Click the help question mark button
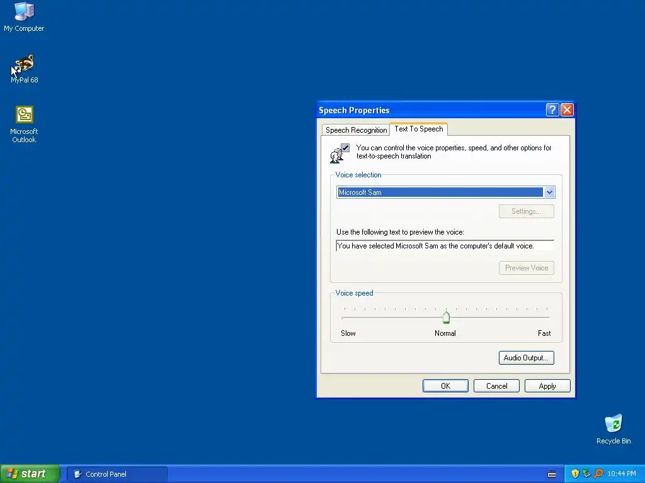 click(552, 109)
